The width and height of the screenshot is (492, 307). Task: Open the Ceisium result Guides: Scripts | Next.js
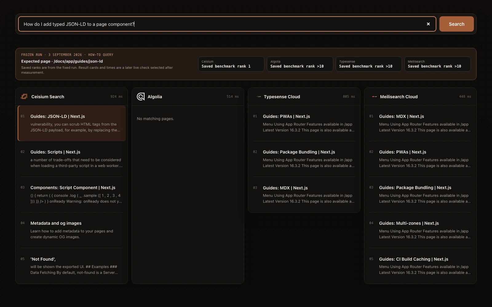72,159
